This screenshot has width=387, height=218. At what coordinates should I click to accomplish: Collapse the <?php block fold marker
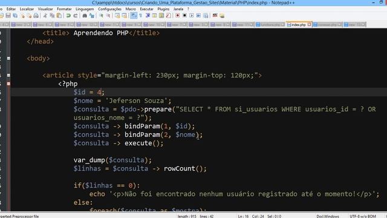pyautogui.click(x=8, y=84)
